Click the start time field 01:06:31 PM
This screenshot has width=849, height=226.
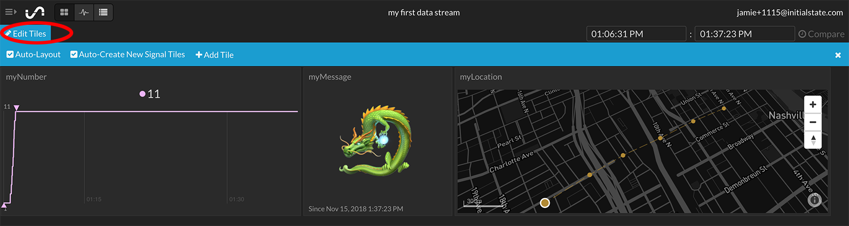[x=636, y=34]
